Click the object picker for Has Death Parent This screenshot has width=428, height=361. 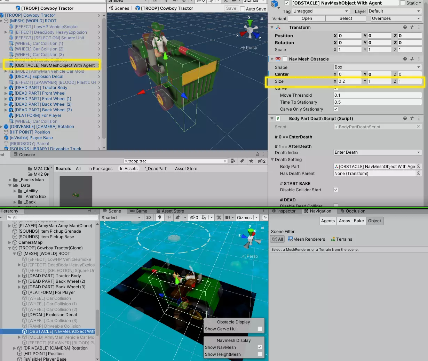click(x=419, y=173)
